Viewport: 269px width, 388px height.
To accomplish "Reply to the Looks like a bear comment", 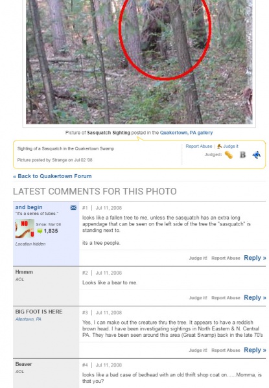I will pos(255,297).
